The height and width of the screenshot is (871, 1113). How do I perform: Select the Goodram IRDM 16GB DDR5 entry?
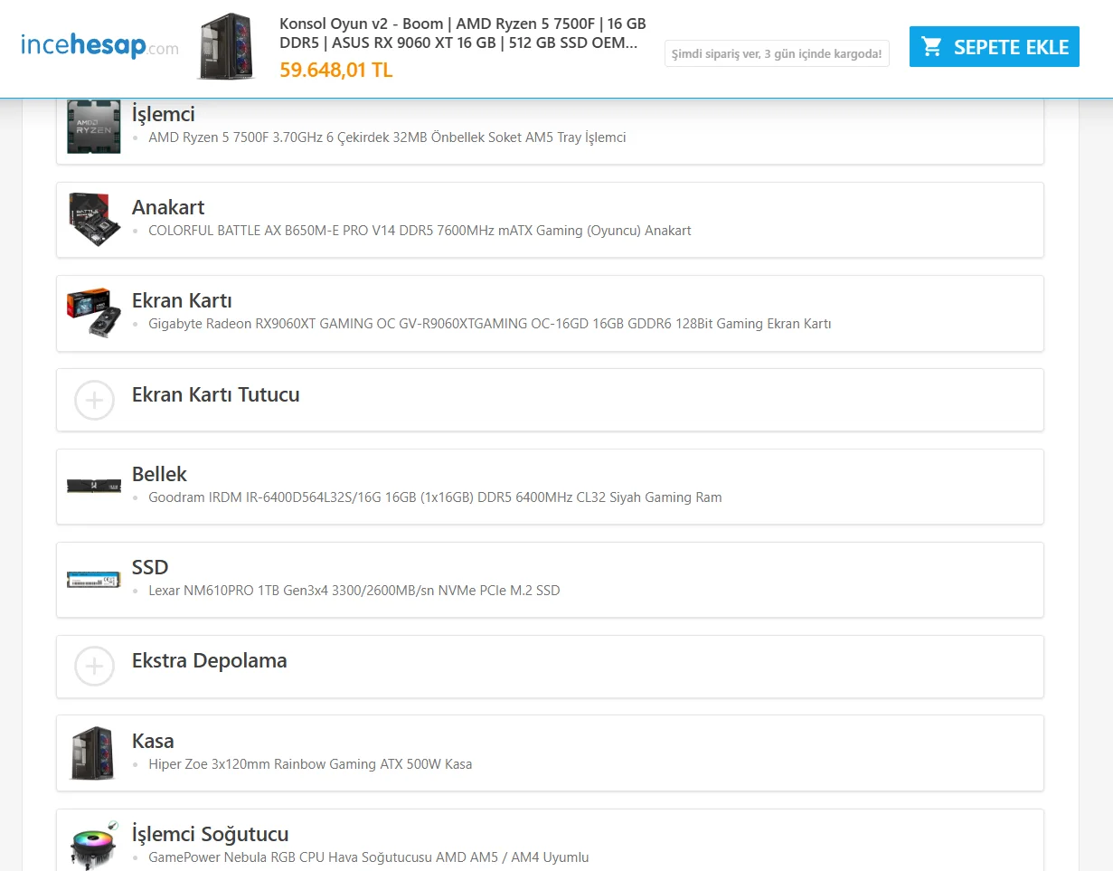pos(435,497)
